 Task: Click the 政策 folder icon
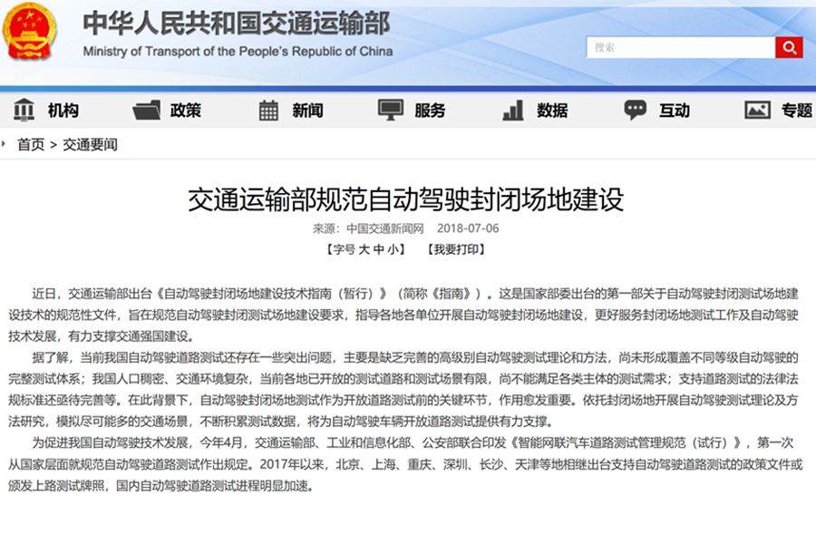146,110
